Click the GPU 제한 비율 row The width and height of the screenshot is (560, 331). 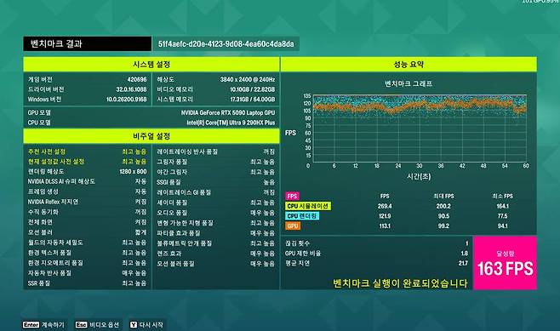[x=376, y=254]
